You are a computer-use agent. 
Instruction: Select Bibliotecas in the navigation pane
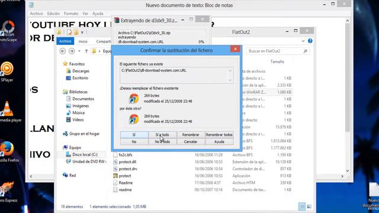(x=78, y=92)
